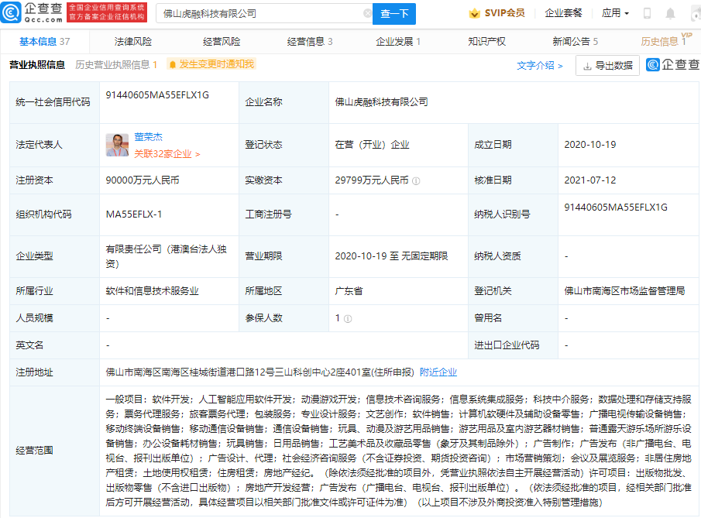Expand 关联32家企业 link
The height and width of the screenshot is (518, 701).
coord(167,154)
